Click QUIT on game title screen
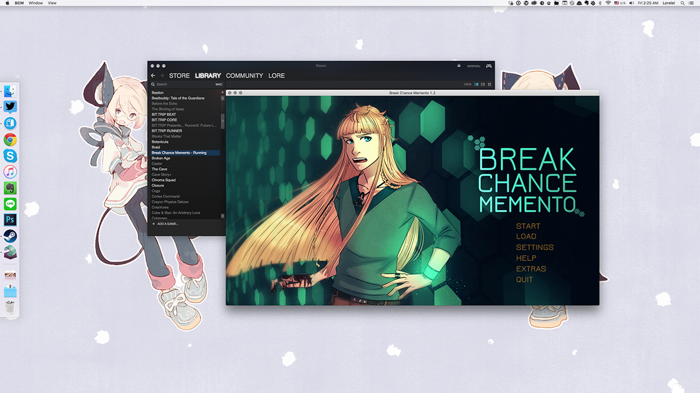The height and width of the screenshot is (393, 700). click(x=524, y=279)
